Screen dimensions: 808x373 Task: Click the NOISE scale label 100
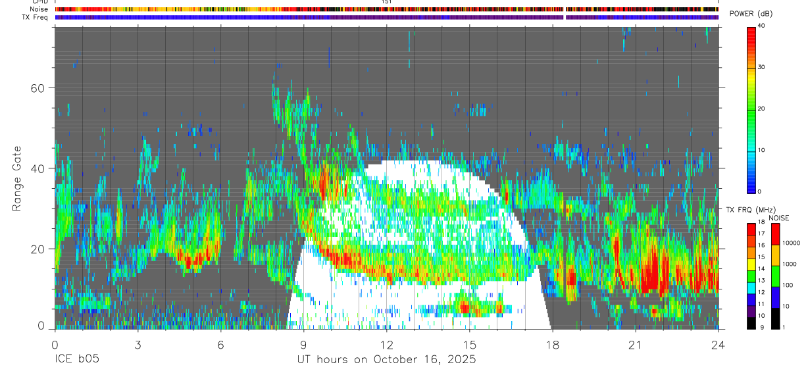click(788, 286)
